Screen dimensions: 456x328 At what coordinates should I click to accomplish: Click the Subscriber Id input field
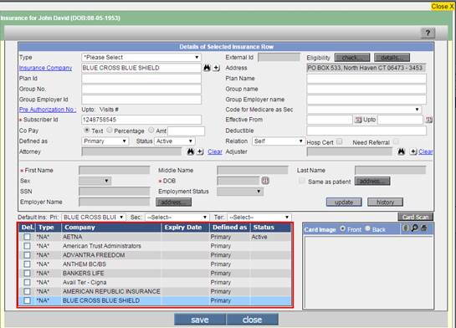click(x=141, y=120)
